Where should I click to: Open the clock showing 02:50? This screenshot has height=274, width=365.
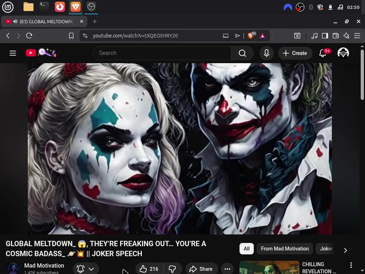pyautogui.click(x=353, y=7)
